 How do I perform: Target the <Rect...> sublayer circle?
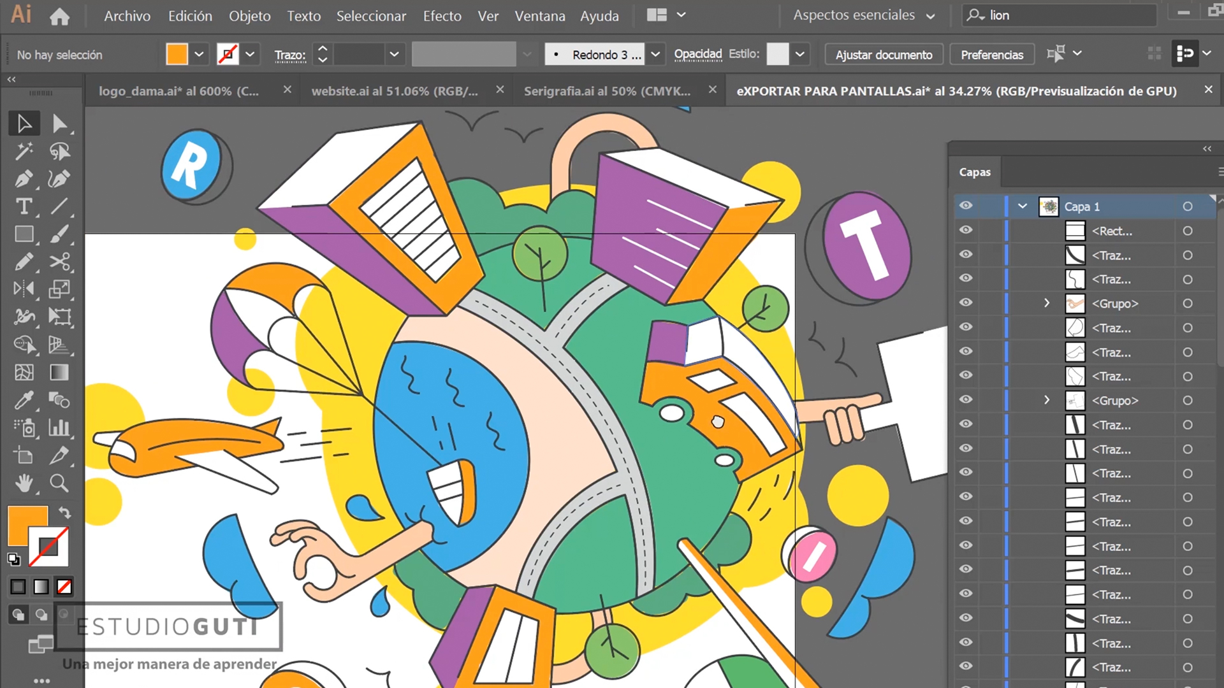tap(1188, 231)
